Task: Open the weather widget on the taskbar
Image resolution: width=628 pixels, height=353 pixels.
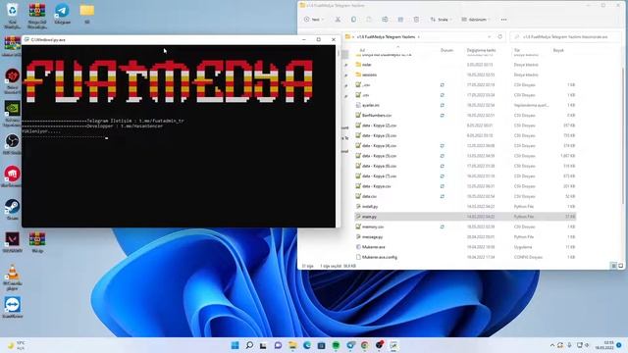Action: click(16, 345)
